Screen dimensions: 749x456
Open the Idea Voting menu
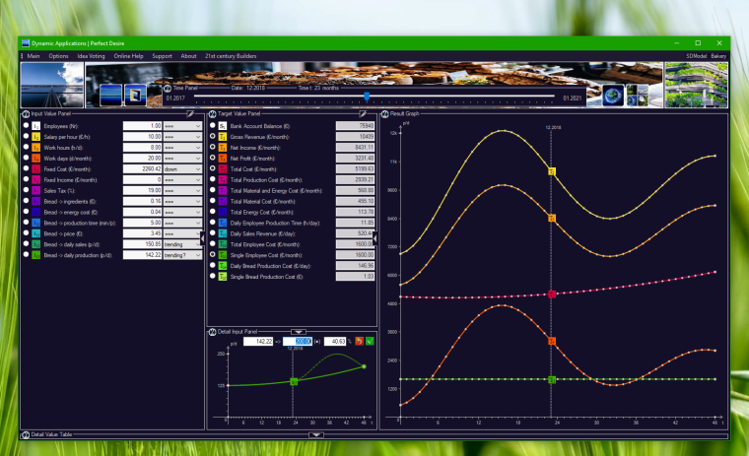(x=91, y=56)
